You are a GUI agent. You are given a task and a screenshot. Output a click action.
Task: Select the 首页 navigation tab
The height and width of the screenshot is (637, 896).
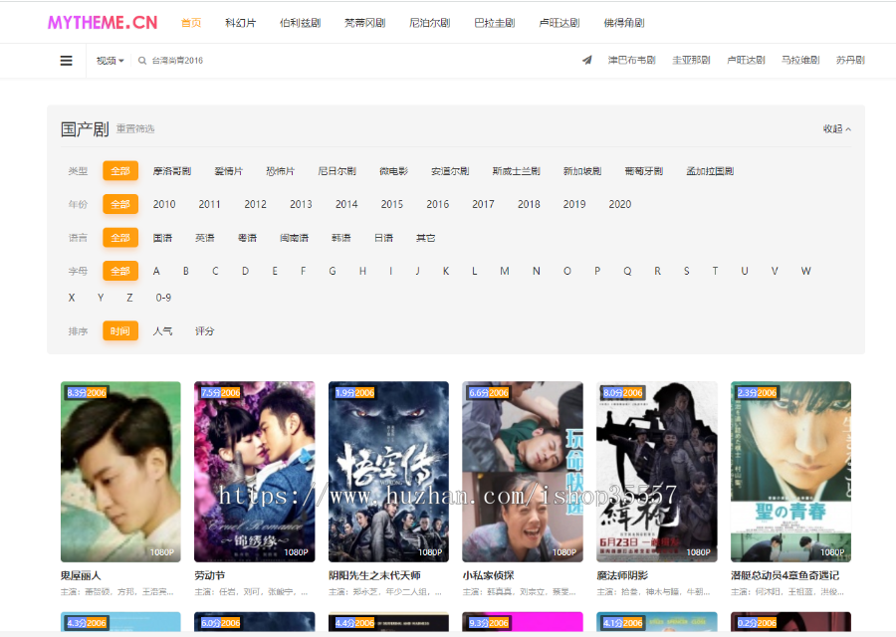191,22
